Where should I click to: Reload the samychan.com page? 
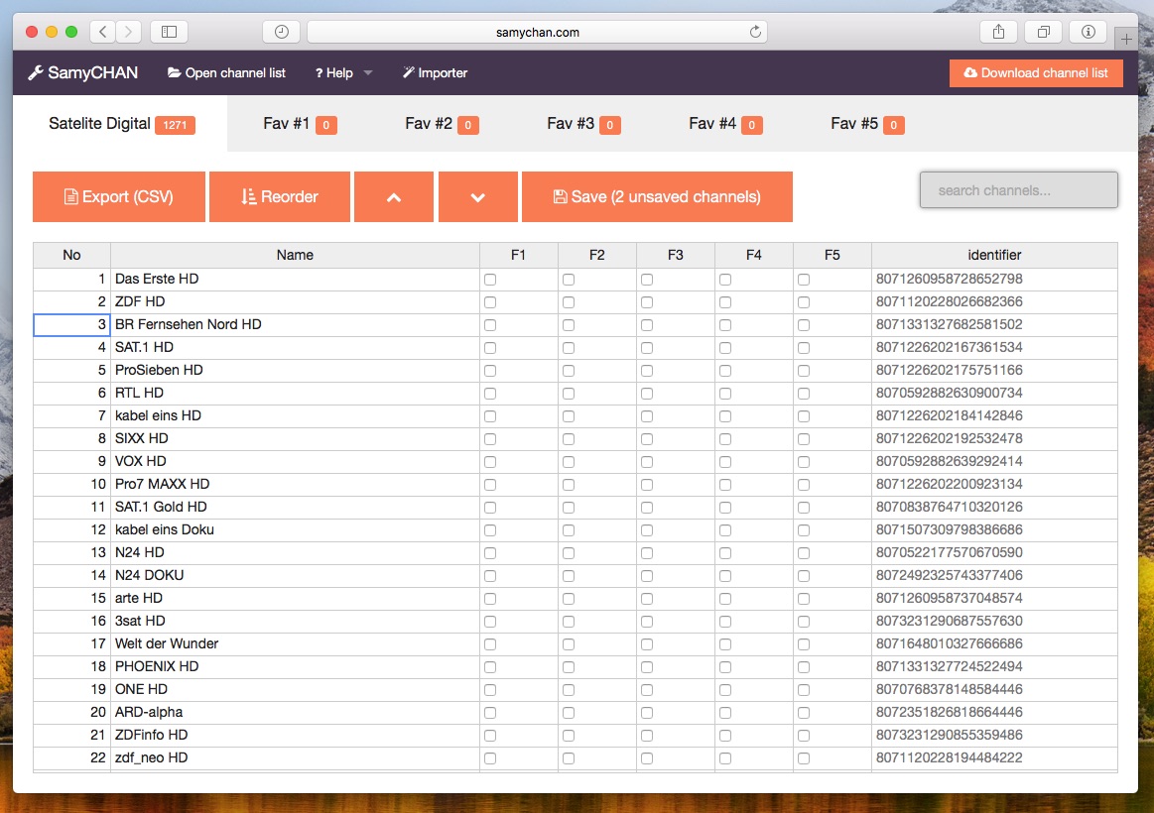(755, 32)
